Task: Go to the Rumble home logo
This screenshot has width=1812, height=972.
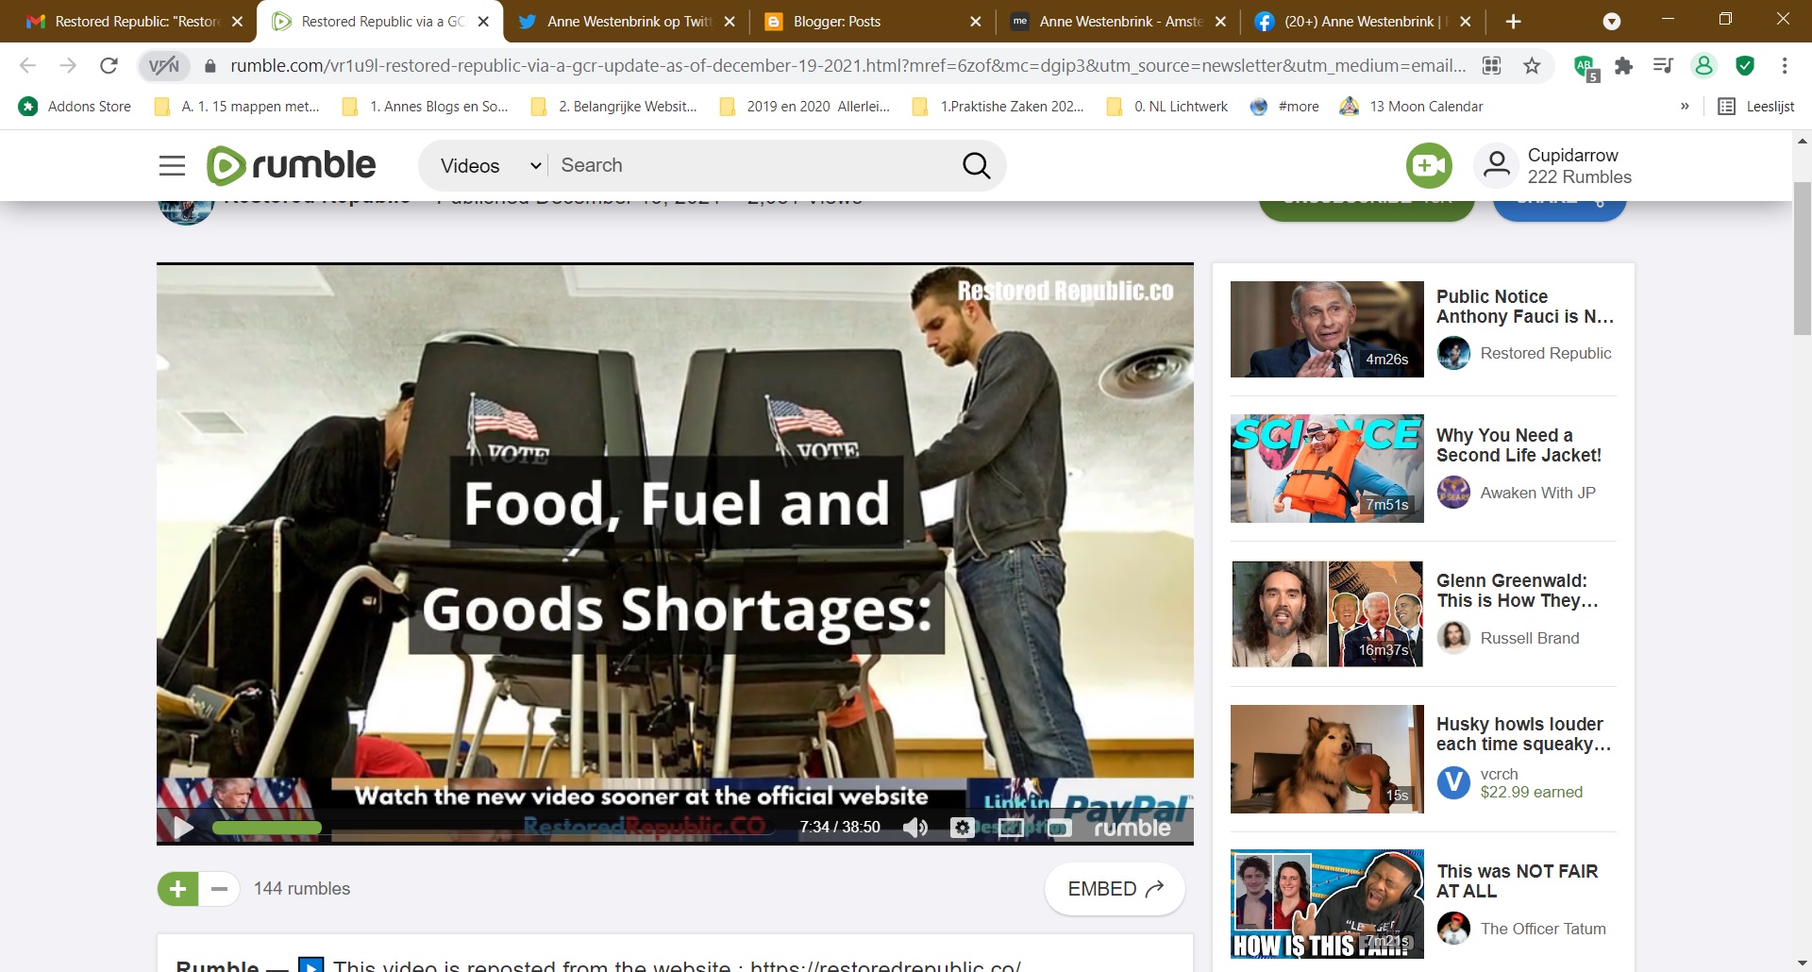Action: [x=291, y=166]
